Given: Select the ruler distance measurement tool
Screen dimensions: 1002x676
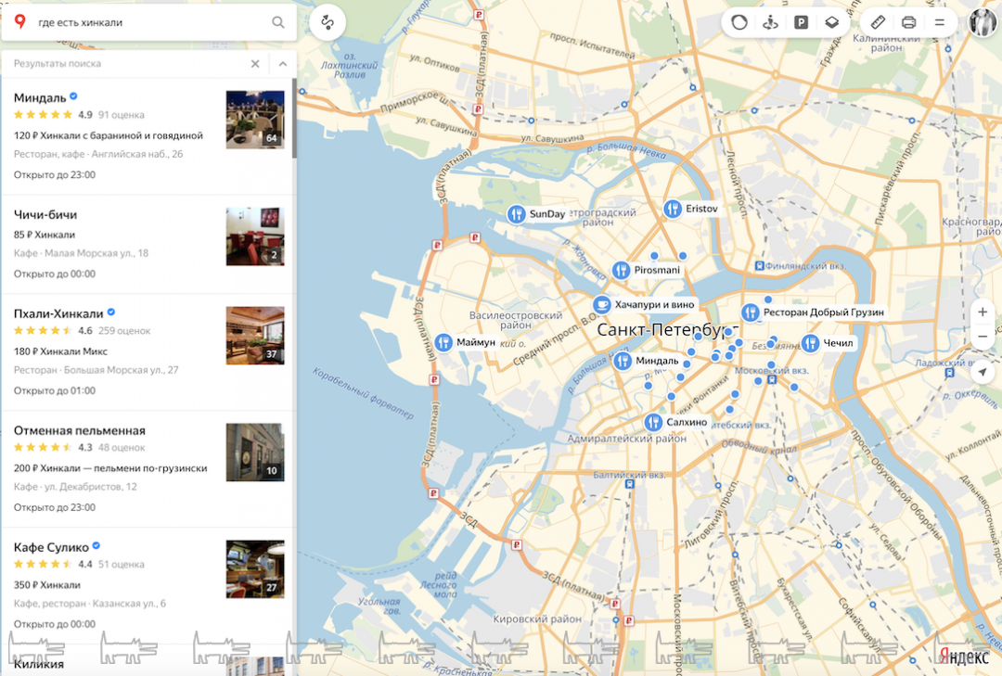Looking at the screenshot, I should click(x=879, y=22).
